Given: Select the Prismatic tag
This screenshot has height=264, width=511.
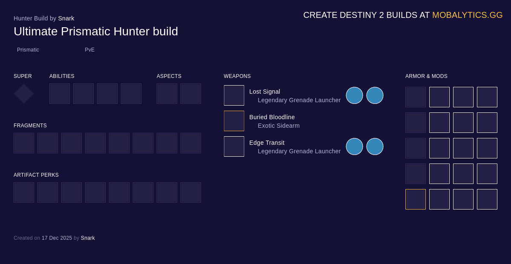Looking at the screenshot, I should (28, 50).
